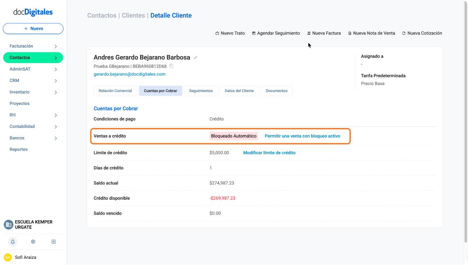The image size is (468, 265).
Task: Click the docDigitales logo
Action: 33,12
